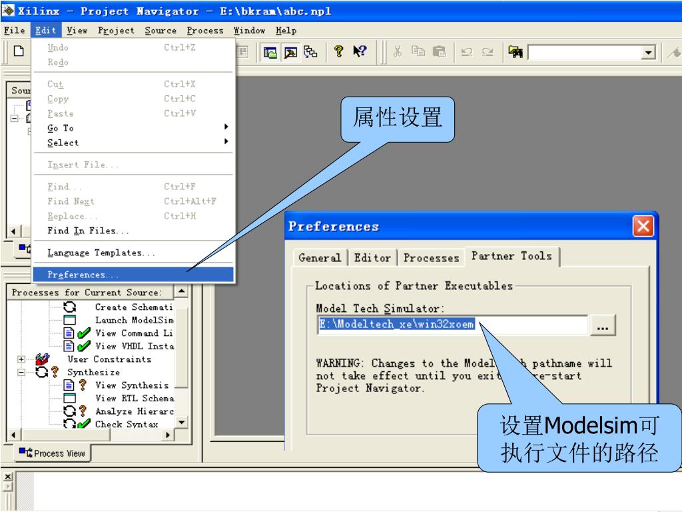Open the Project menu

tap(116, 31)
